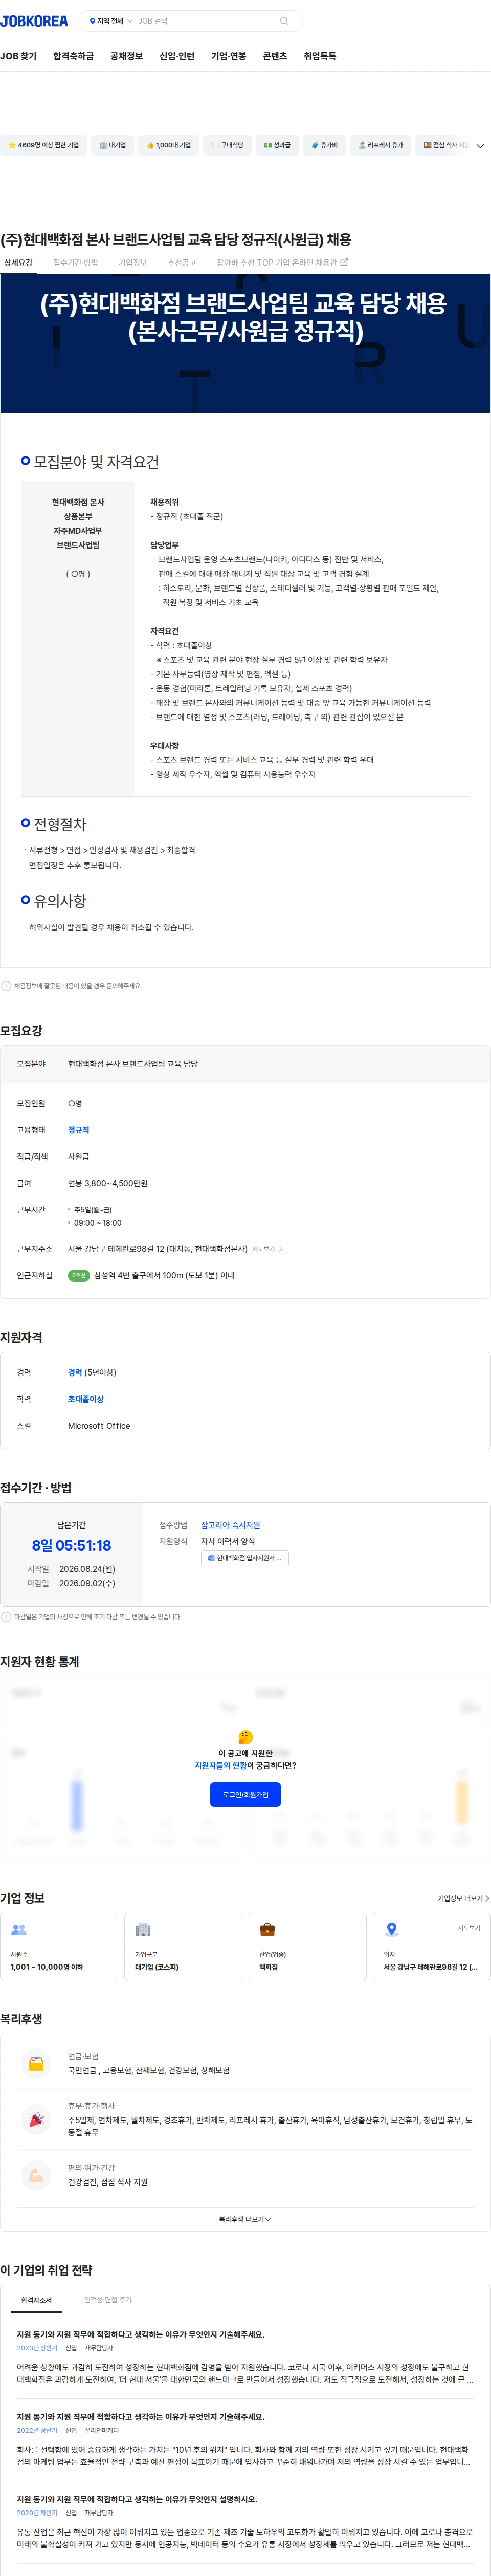This screenshot has height=2576, width=491.
Task: Click the info icon beside 마감일은 notice
Action: tap(6, 1617)
